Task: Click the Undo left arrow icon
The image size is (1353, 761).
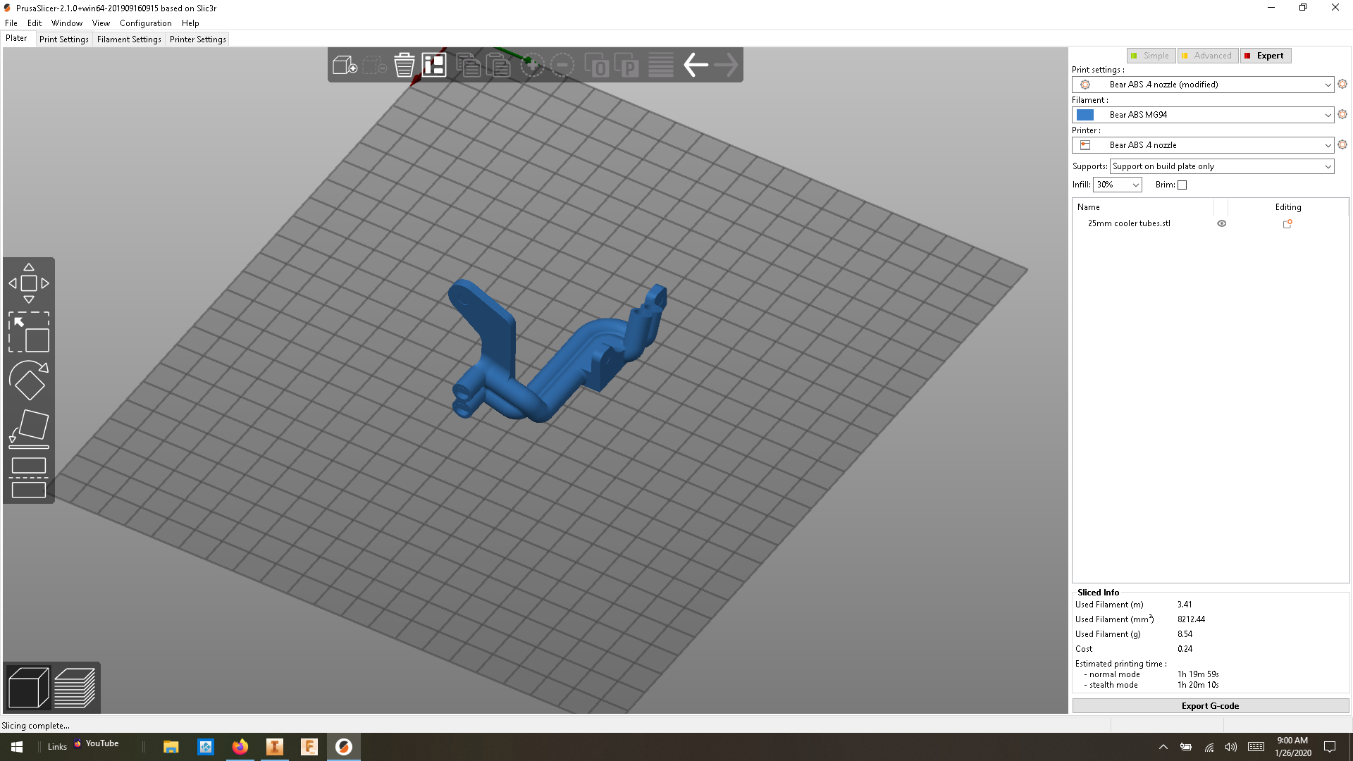Action: (x=696, y=66)
